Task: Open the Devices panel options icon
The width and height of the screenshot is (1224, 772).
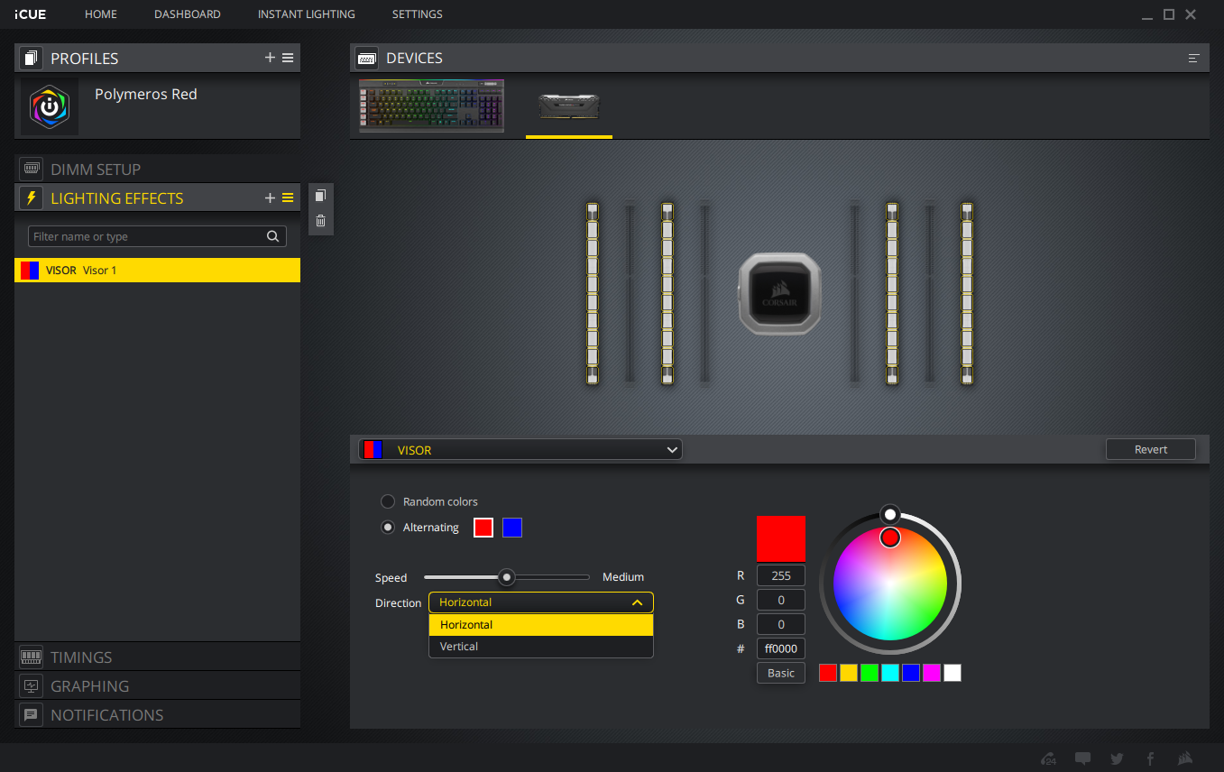Action: pos(1193,59)
